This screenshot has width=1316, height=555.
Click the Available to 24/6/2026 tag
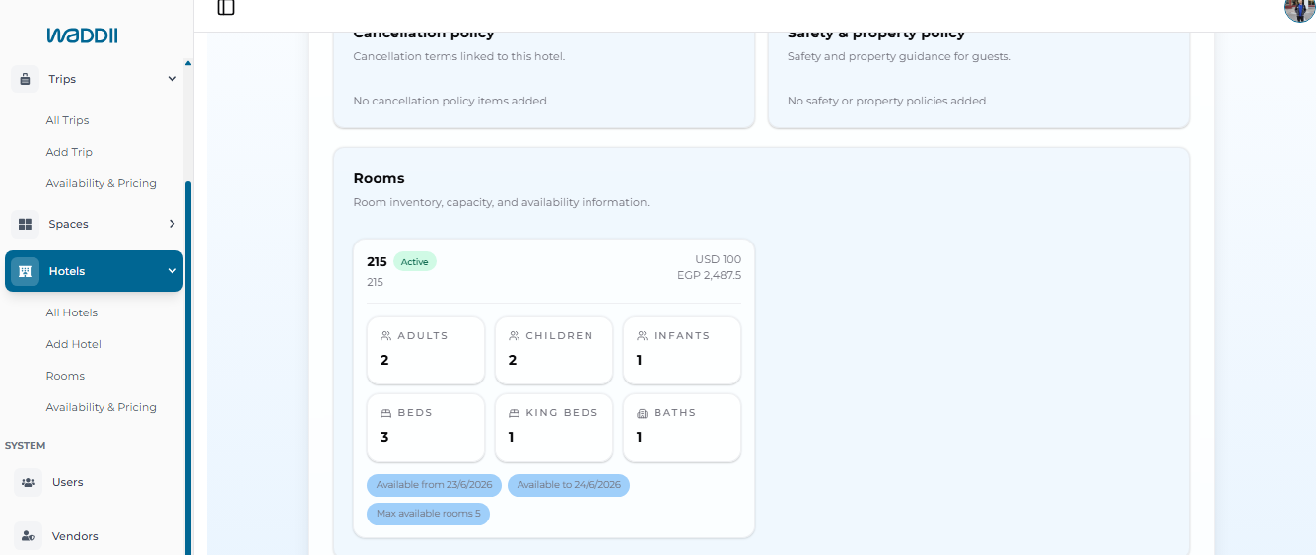[x=569, y=485]
